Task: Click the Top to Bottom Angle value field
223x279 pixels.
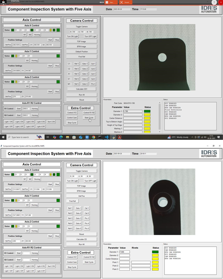Action: pyautogui.click(x=133, y=122)
